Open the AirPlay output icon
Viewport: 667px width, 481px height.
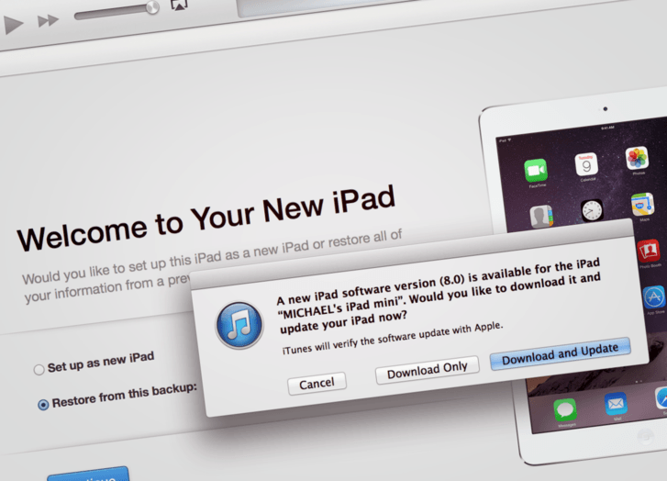(x=180, y=6)
